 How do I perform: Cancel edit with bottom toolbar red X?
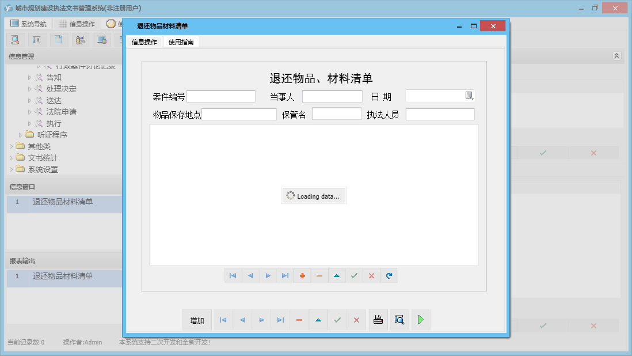(x=356, y=320)
